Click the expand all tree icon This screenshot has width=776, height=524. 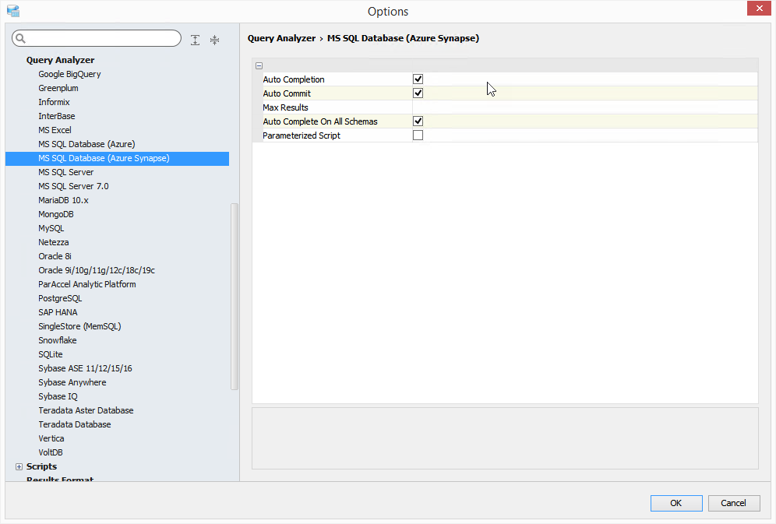click(x=195, y=39)
